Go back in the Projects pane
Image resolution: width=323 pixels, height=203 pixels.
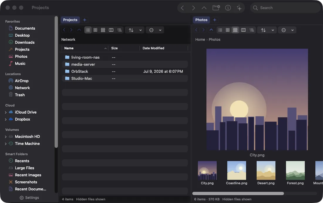[x=64, y=30]
